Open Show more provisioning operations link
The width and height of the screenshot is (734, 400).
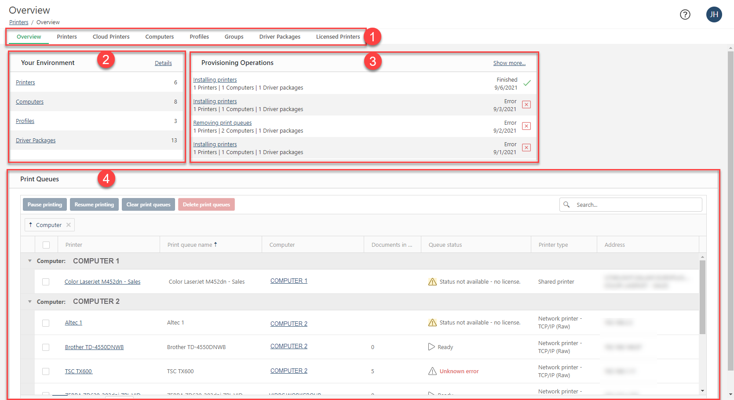509,63
